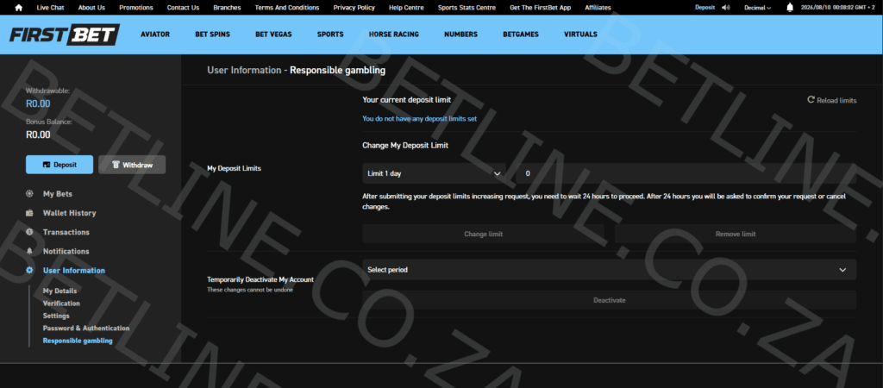The image size is (883, 388).
Task: Open Verification submenu item
Action: 61,303
